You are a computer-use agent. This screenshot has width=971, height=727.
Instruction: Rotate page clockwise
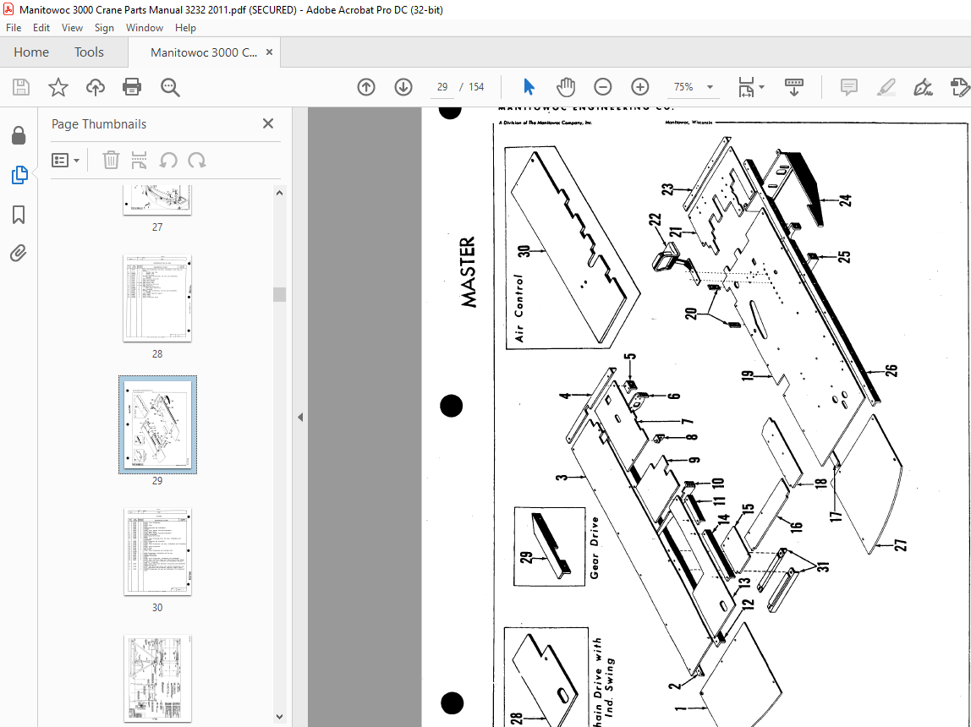[197, 161]
